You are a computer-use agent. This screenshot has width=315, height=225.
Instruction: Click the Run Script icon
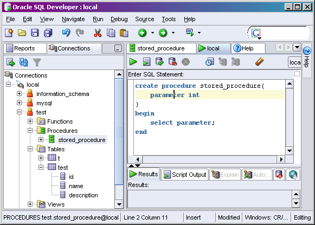(x=146, y=62)
